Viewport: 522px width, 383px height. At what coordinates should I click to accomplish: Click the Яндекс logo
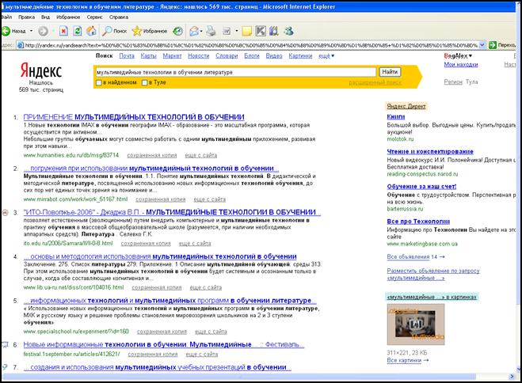[x=41, y=70]
